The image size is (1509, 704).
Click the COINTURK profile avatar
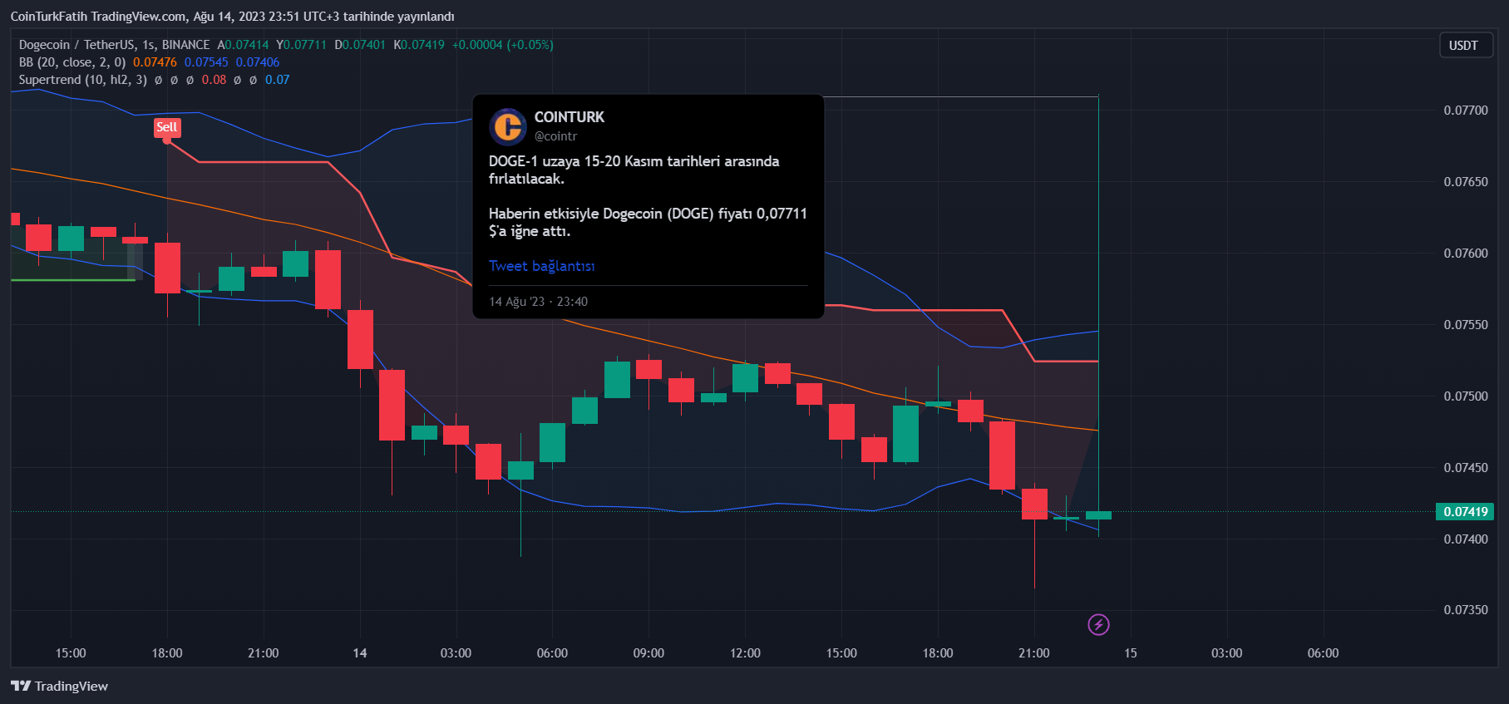(x=508, y=126)
